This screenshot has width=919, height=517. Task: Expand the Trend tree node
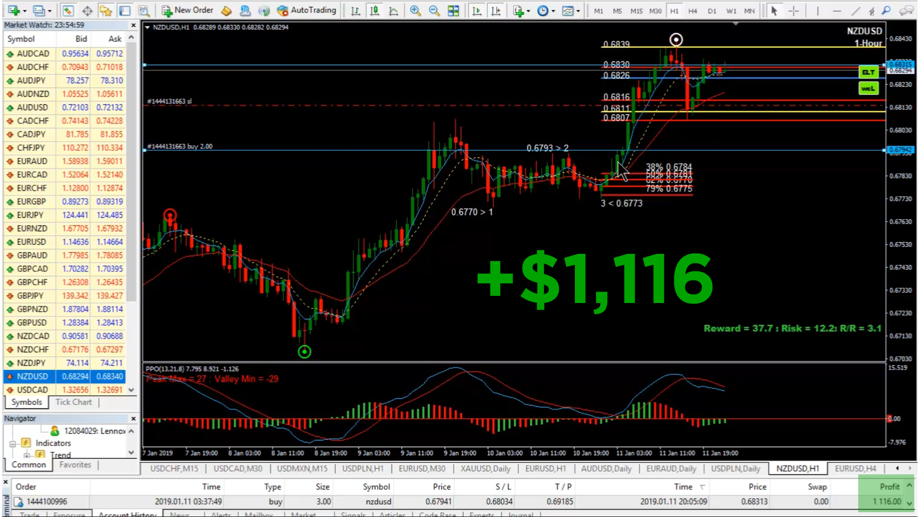27,455
